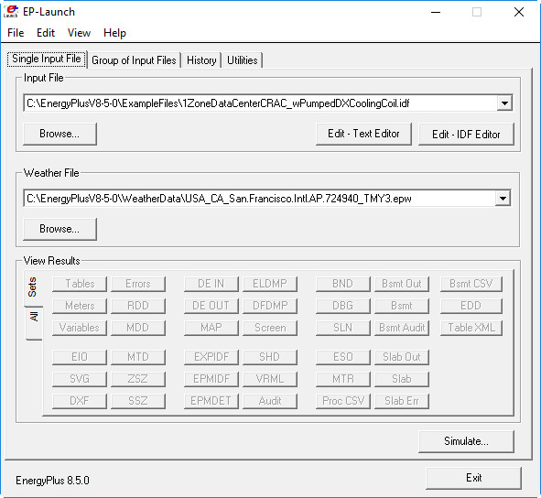Click the ZSZ results button
This screenshot has height=498, width=541.
point(138,379)
